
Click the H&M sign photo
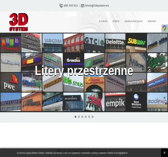point(94,102)
